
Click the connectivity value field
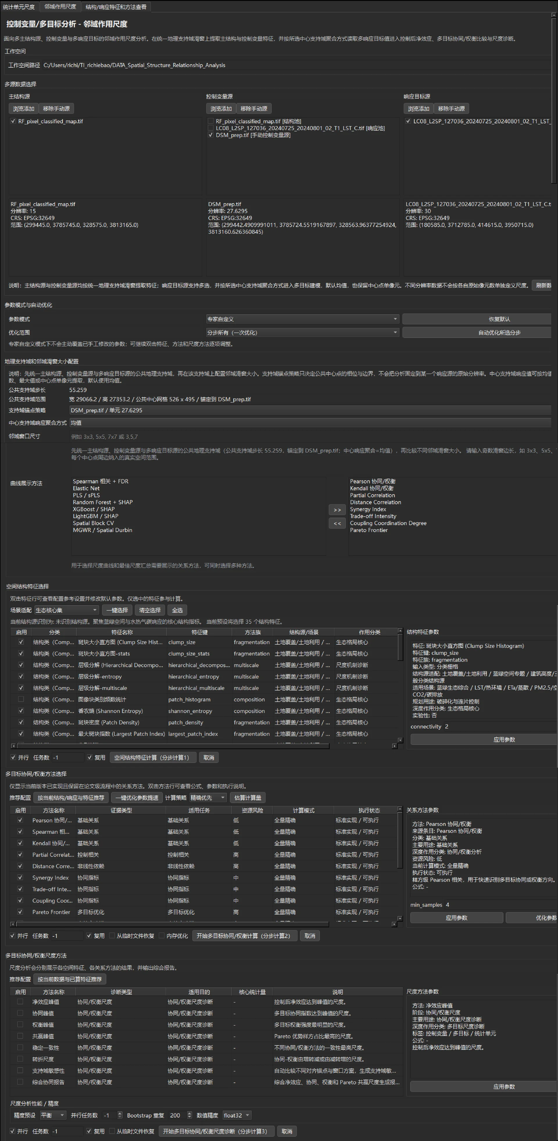pyautogui.click(x=500, y=726)
